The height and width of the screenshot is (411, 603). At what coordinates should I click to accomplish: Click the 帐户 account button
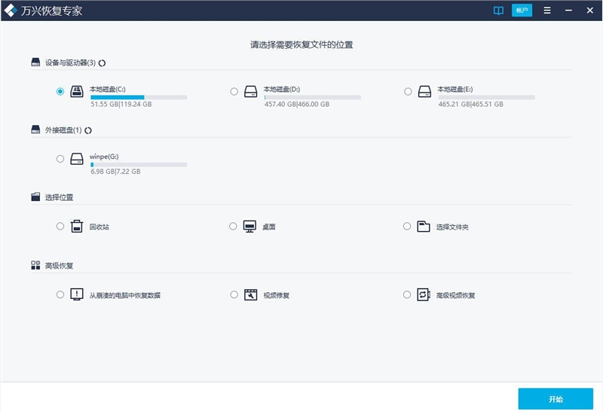click(x=522, y=11)
